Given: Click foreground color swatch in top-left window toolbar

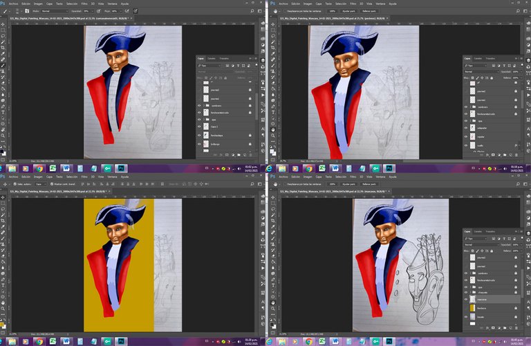Looking at the screenshot, I should pyautogui.click(x=1, y=150).
